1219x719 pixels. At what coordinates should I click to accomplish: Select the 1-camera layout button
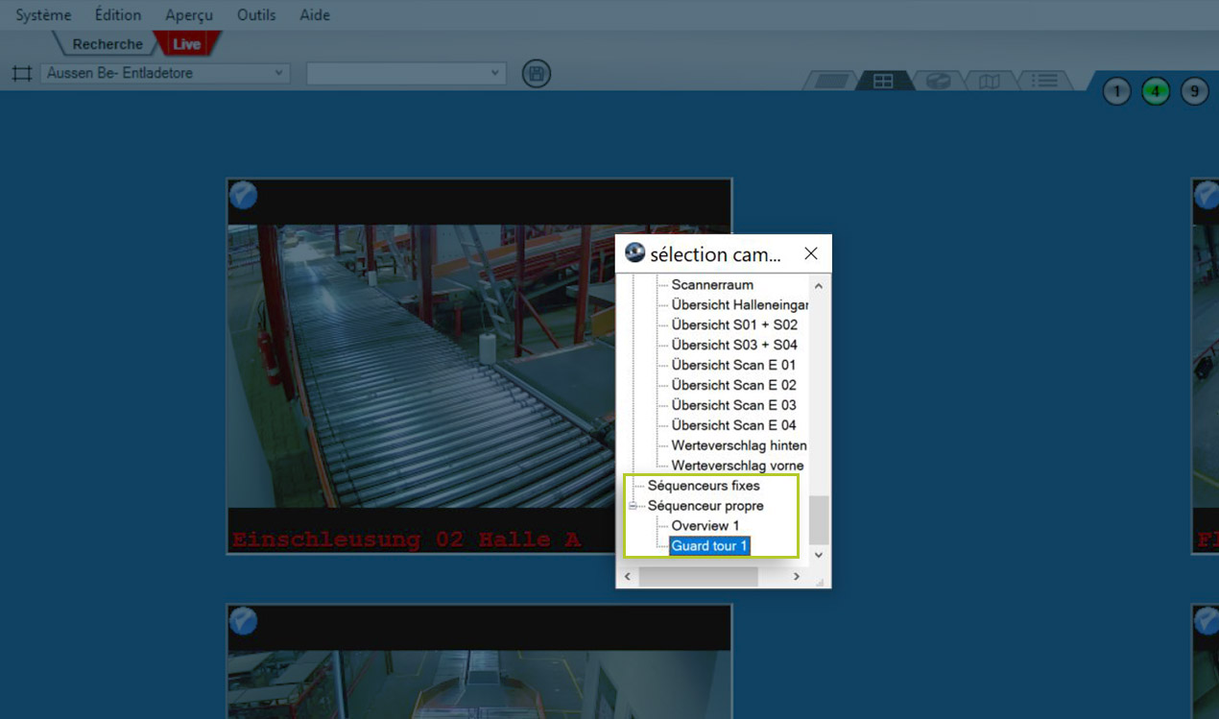(1116, 92)
